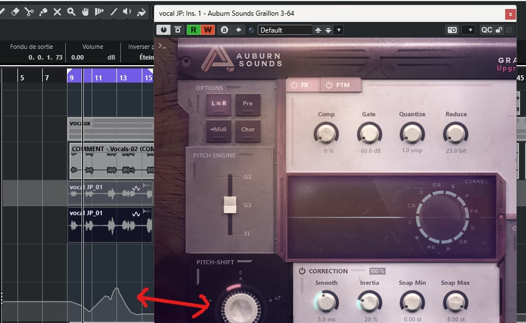
Task: Select the lower dark vocal JP_01 clip
Action: click(x=110, y=225)
